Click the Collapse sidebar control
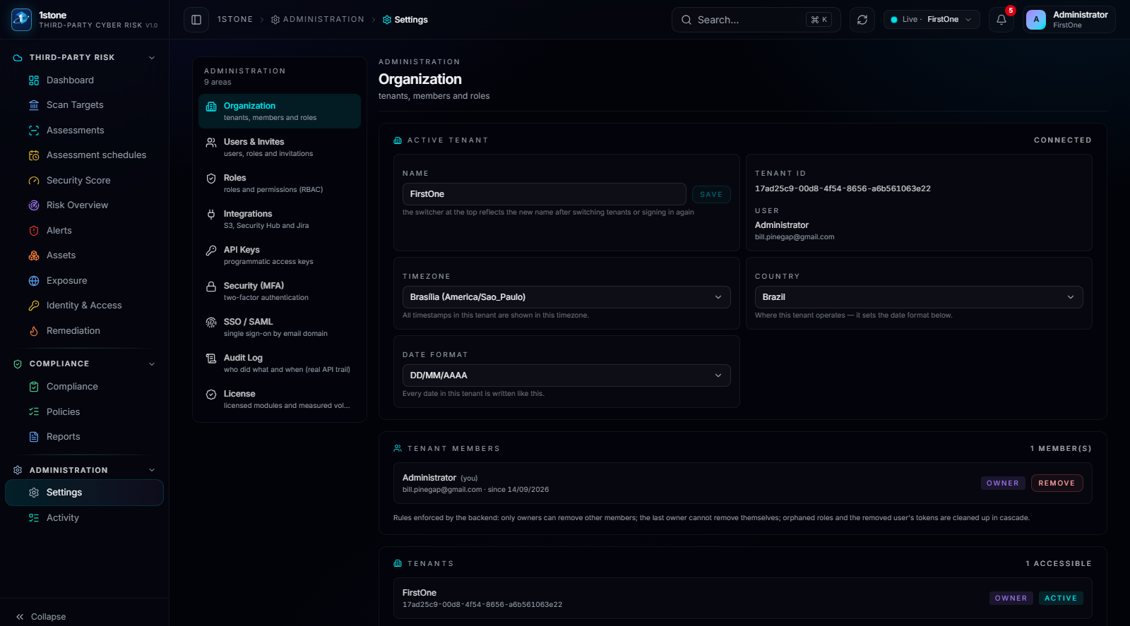 (41, 617)
